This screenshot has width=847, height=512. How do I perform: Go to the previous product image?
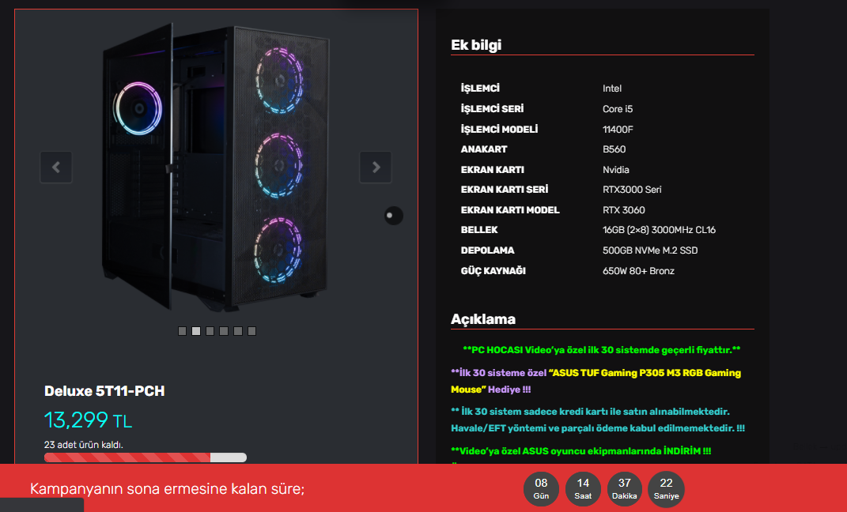[56, 168]
